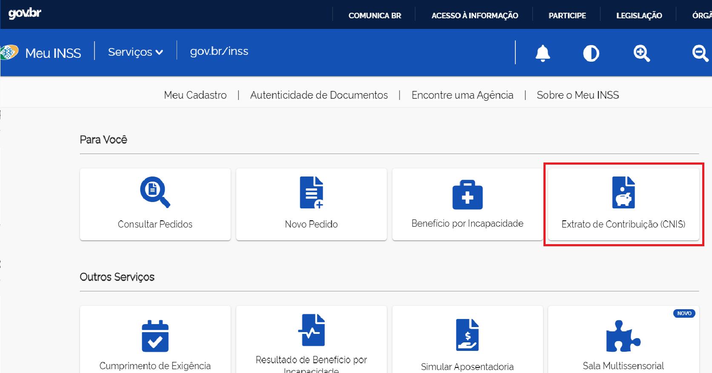Image resolution: width=712 pixels, height=373 pixels.
Task: Click the Outros Serviços heading
Action: (117, 277)
